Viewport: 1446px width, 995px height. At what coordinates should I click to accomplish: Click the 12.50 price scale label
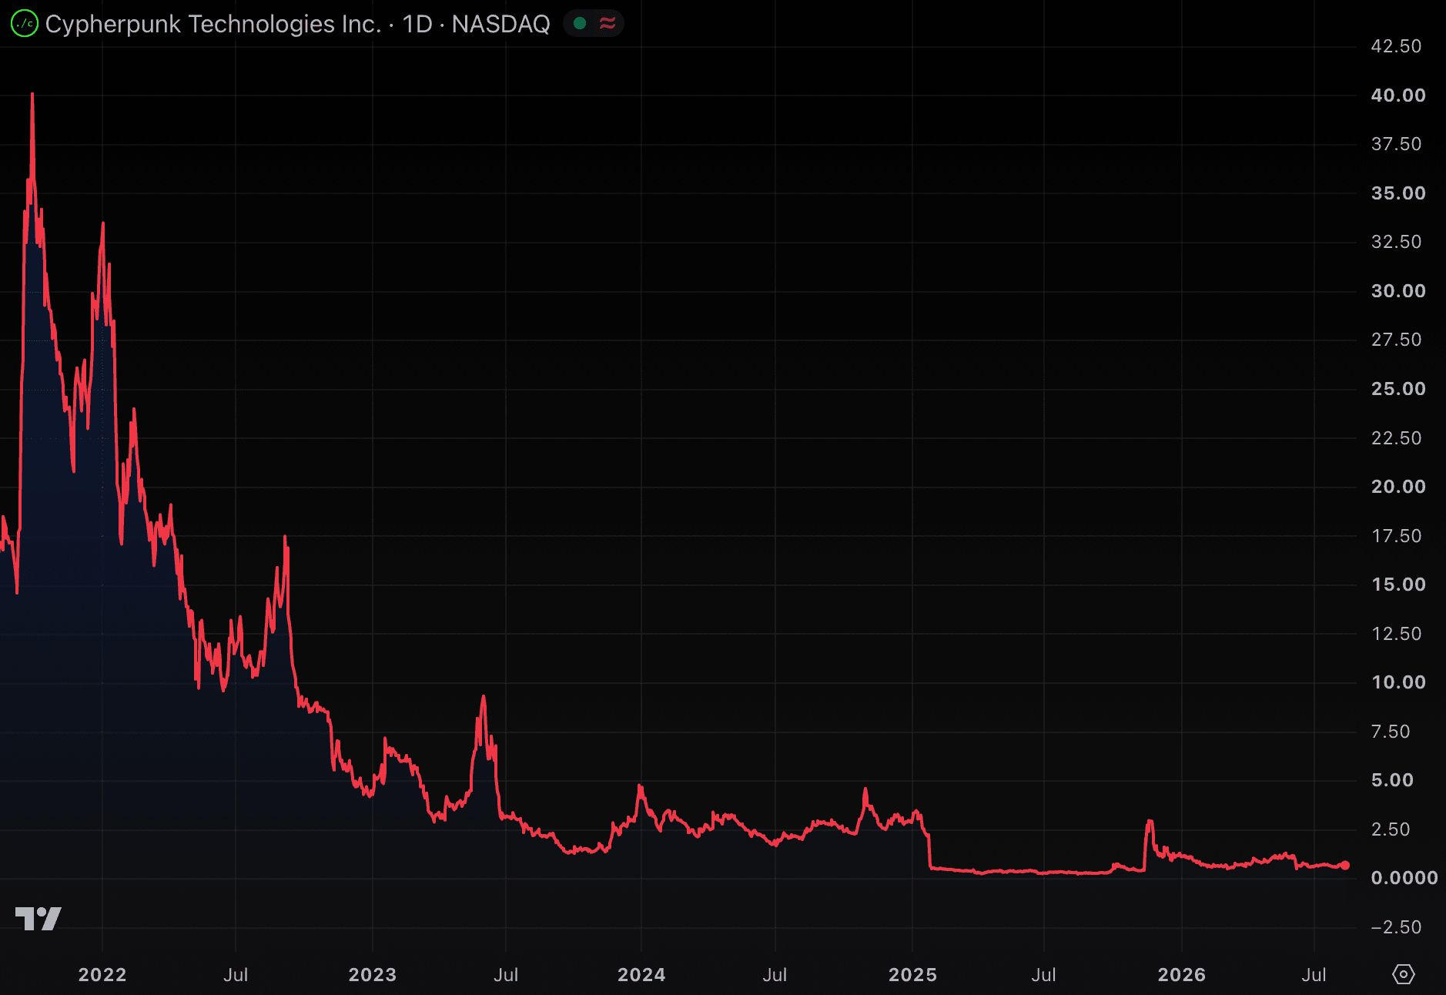pyautogui.click(x=1397, y=634)
